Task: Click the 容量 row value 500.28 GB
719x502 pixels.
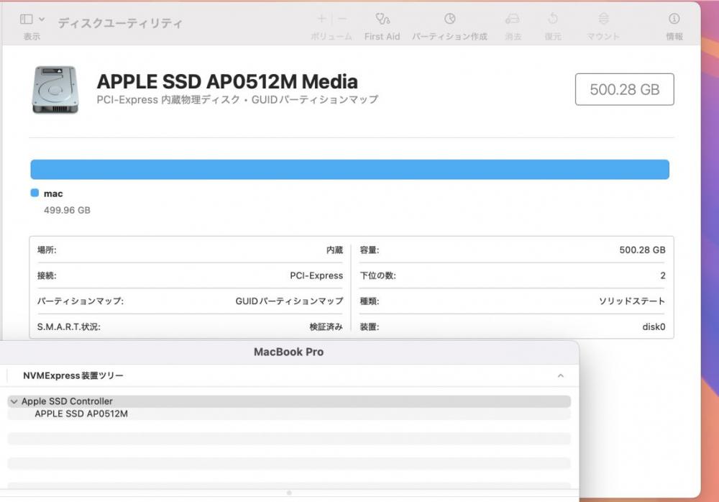Action: point(642,250)
